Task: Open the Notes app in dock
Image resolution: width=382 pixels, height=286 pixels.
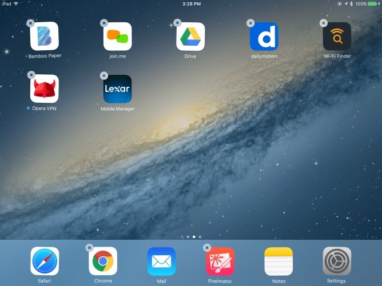Action: point(278,261)
